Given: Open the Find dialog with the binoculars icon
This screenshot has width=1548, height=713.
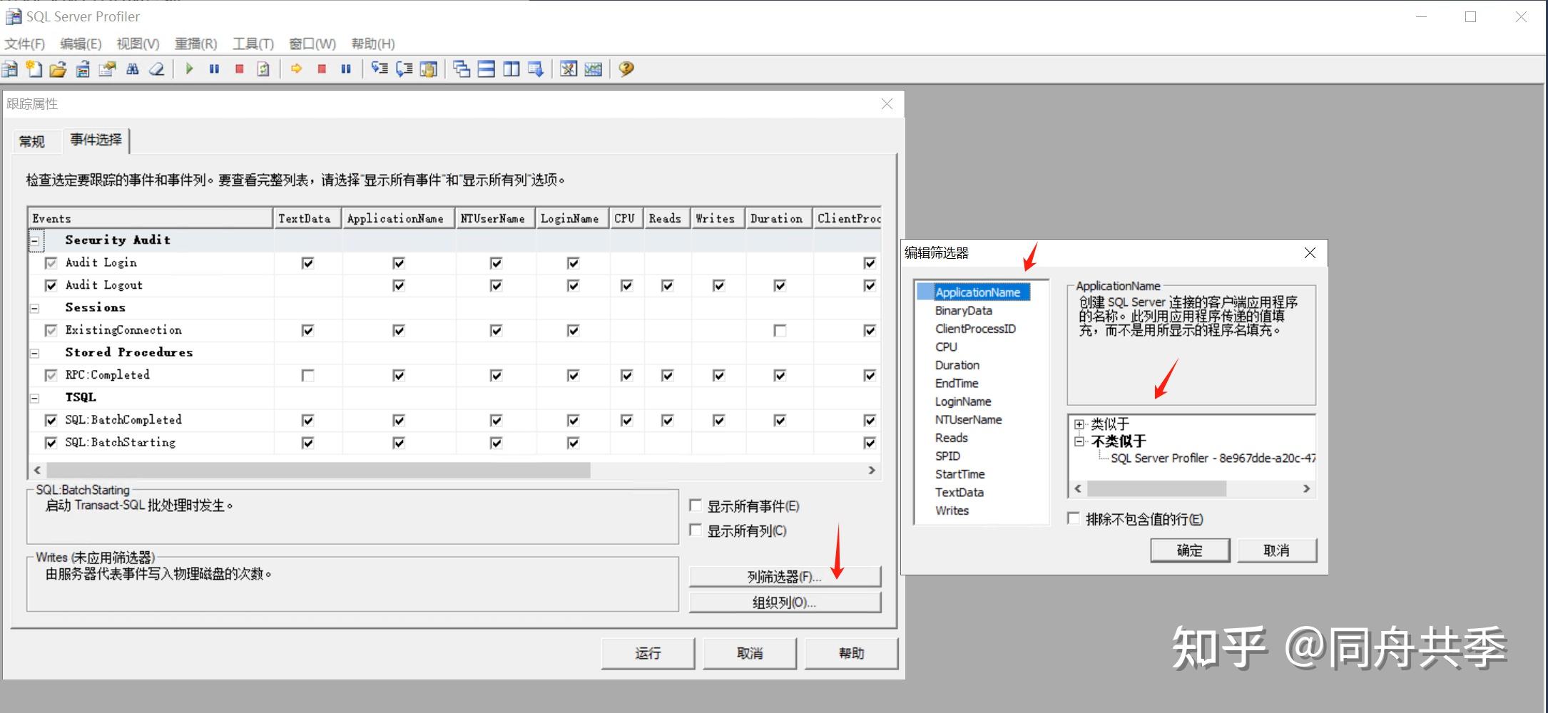Looking at the screenshot, I should pyautogui.click(x=133, y=68).
